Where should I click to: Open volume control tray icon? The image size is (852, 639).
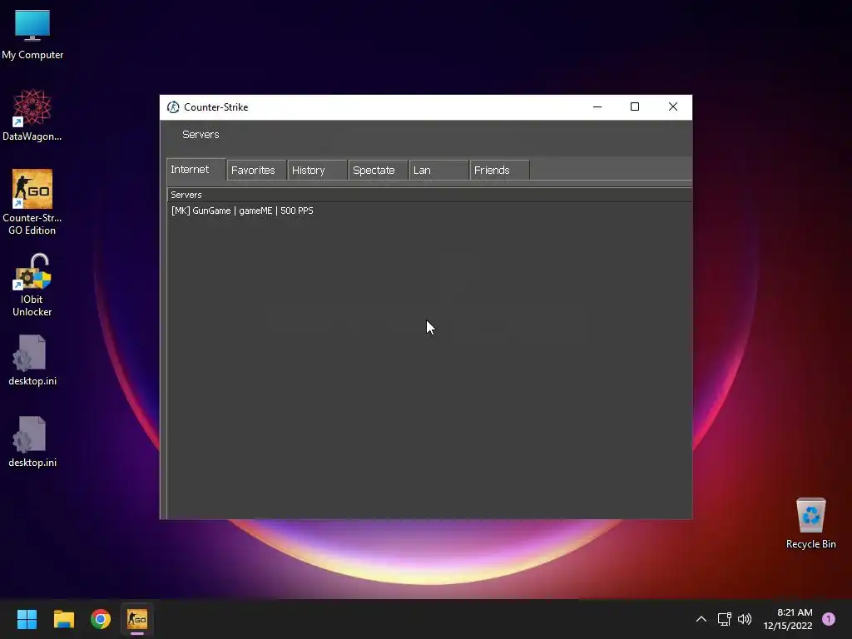tap(745, 619)
